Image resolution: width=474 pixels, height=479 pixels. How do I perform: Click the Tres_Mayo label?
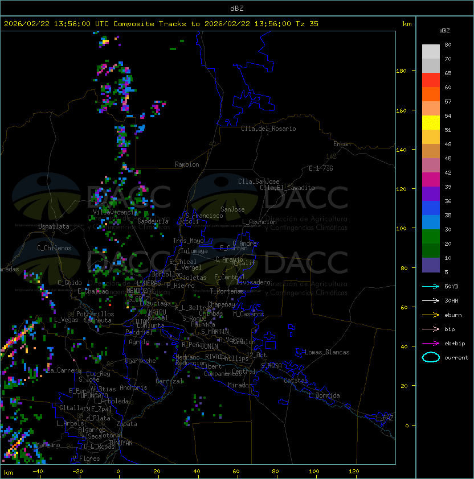(x=188, y=241)
